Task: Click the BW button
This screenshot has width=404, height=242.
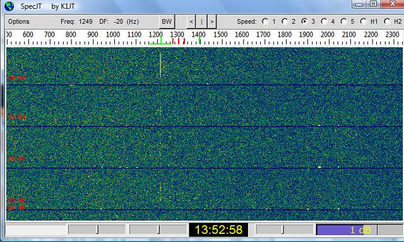Action: pos(167,21)
